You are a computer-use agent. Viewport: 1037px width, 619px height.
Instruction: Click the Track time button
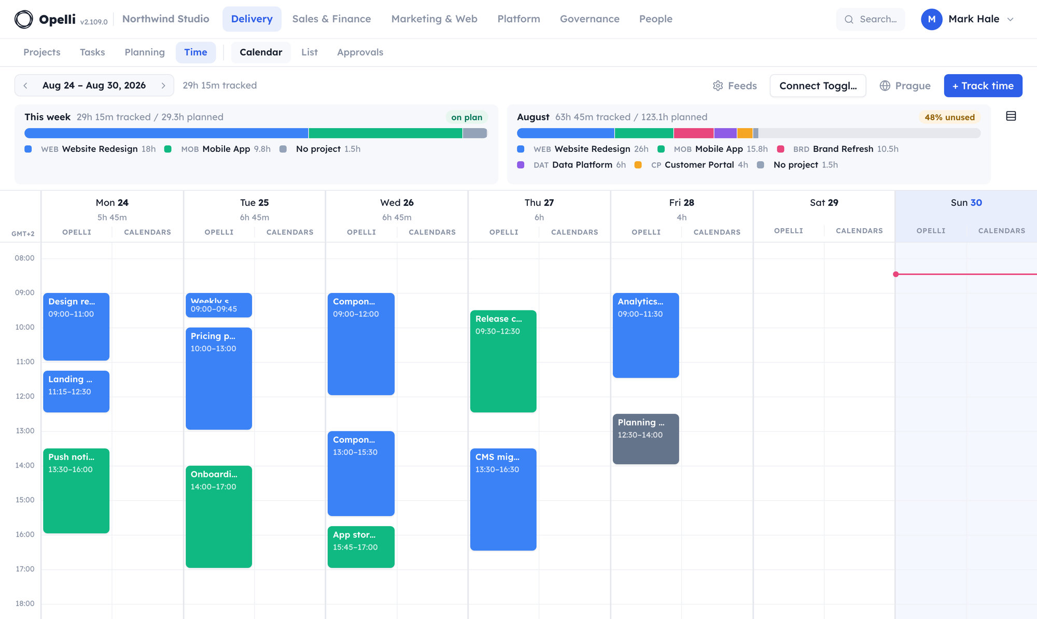983,86
